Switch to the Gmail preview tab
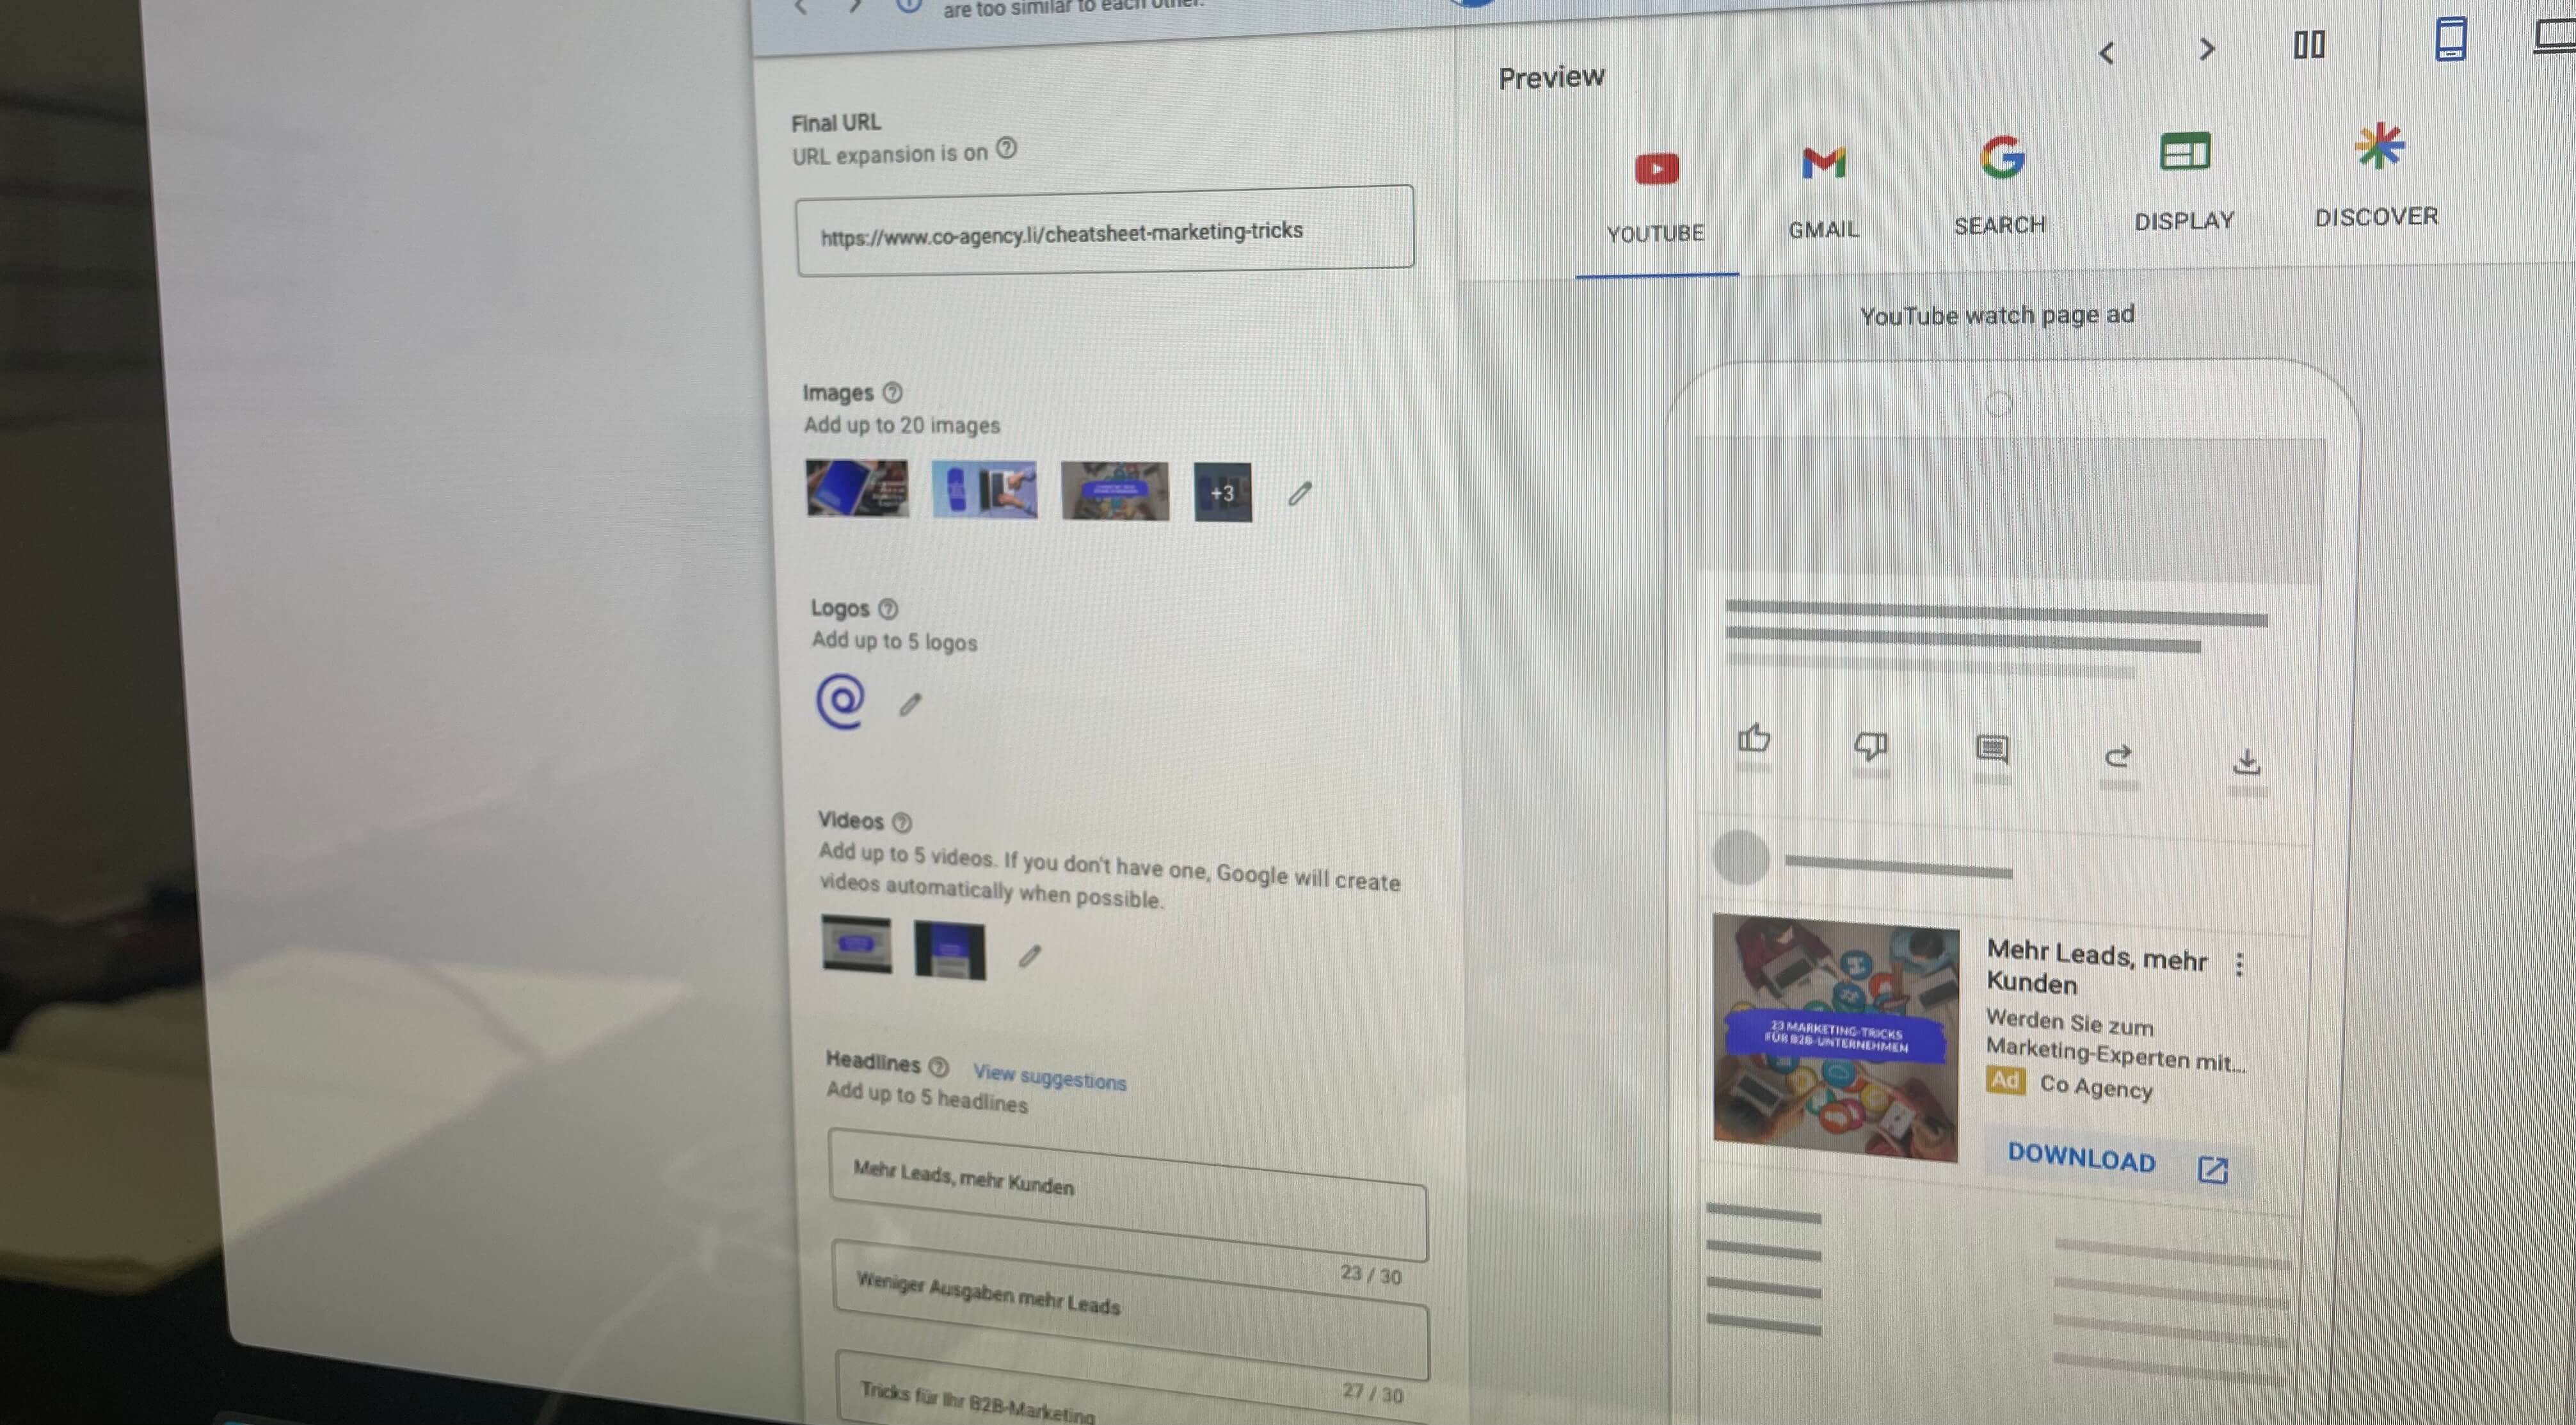 [1824, 194]
